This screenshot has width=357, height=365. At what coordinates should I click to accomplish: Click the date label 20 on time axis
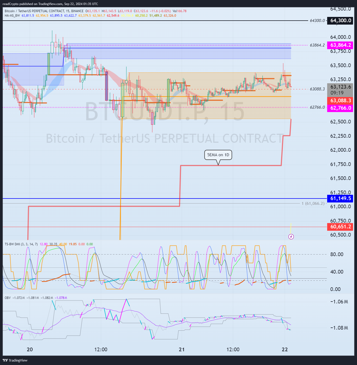pos(30,349)
